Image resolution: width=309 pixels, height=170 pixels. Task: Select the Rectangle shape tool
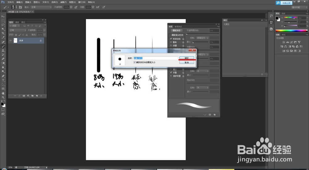coord(3,89)
